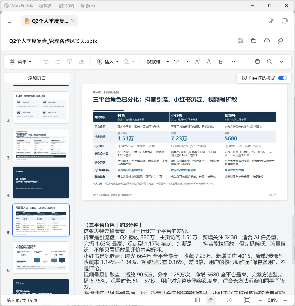Open folder icon in file header
This screenshot has height=306, width=295.
coord(253,41)
